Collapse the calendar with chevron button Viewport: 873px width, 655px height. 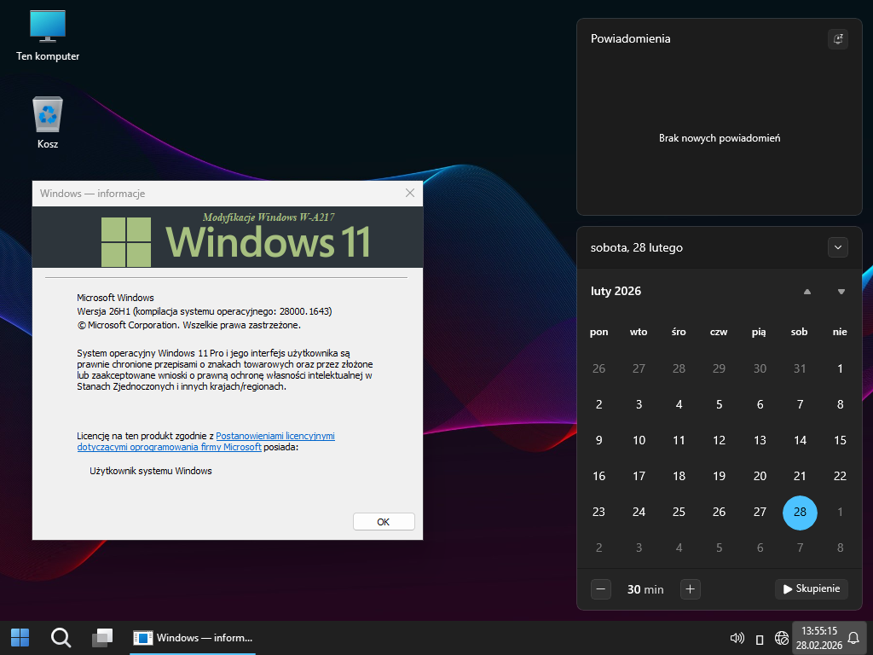pyautogui.click(x=838, y=247)
